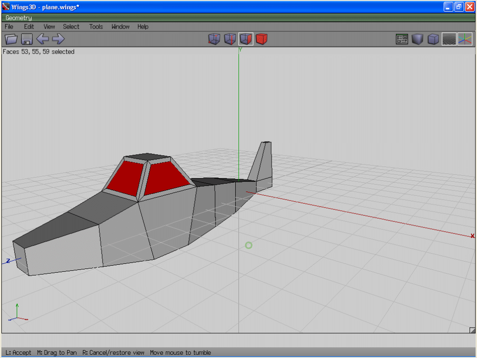This screenshot has height=358, width=477.
Task: Open the Edit menu
Action: (x=29, y=27)
